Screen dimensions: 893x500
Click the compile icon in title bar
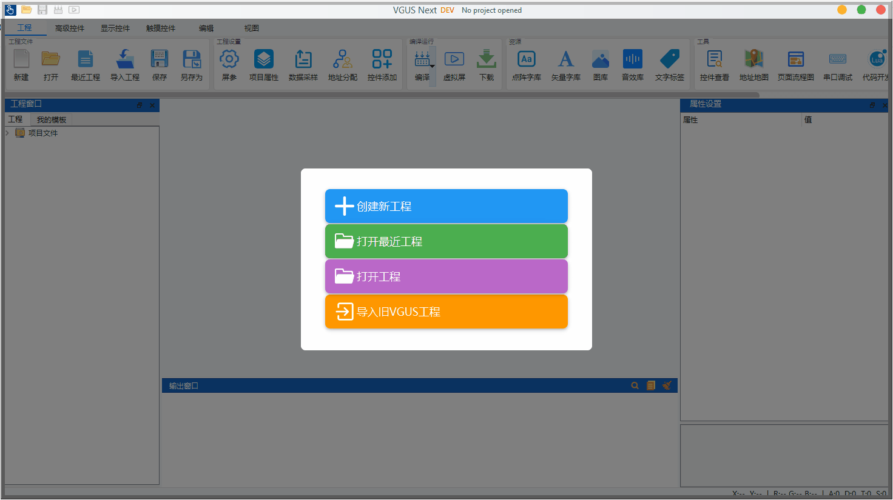tap(58, 10)
